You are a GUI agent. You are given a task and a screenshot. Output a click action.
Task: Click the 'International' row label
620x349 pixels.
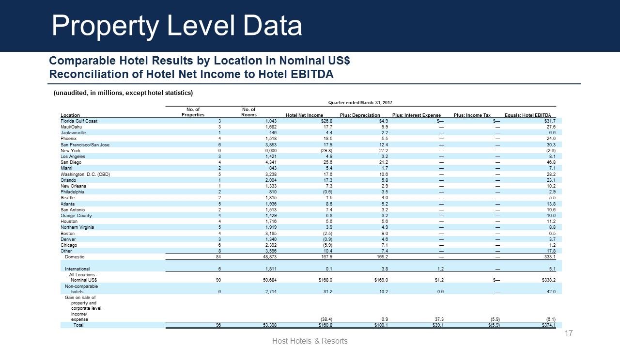[77, 269]
